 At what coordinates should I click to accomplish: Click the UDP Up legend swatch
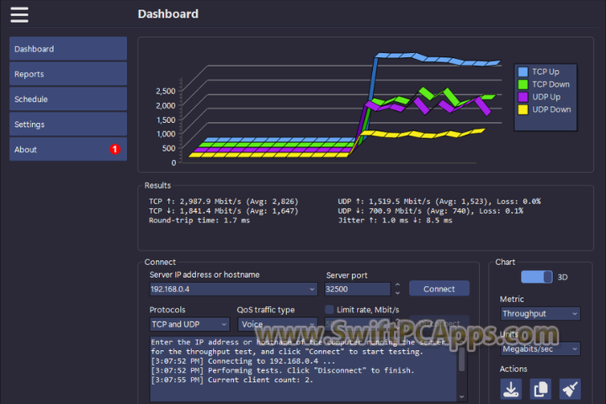[x=523, y=97]
